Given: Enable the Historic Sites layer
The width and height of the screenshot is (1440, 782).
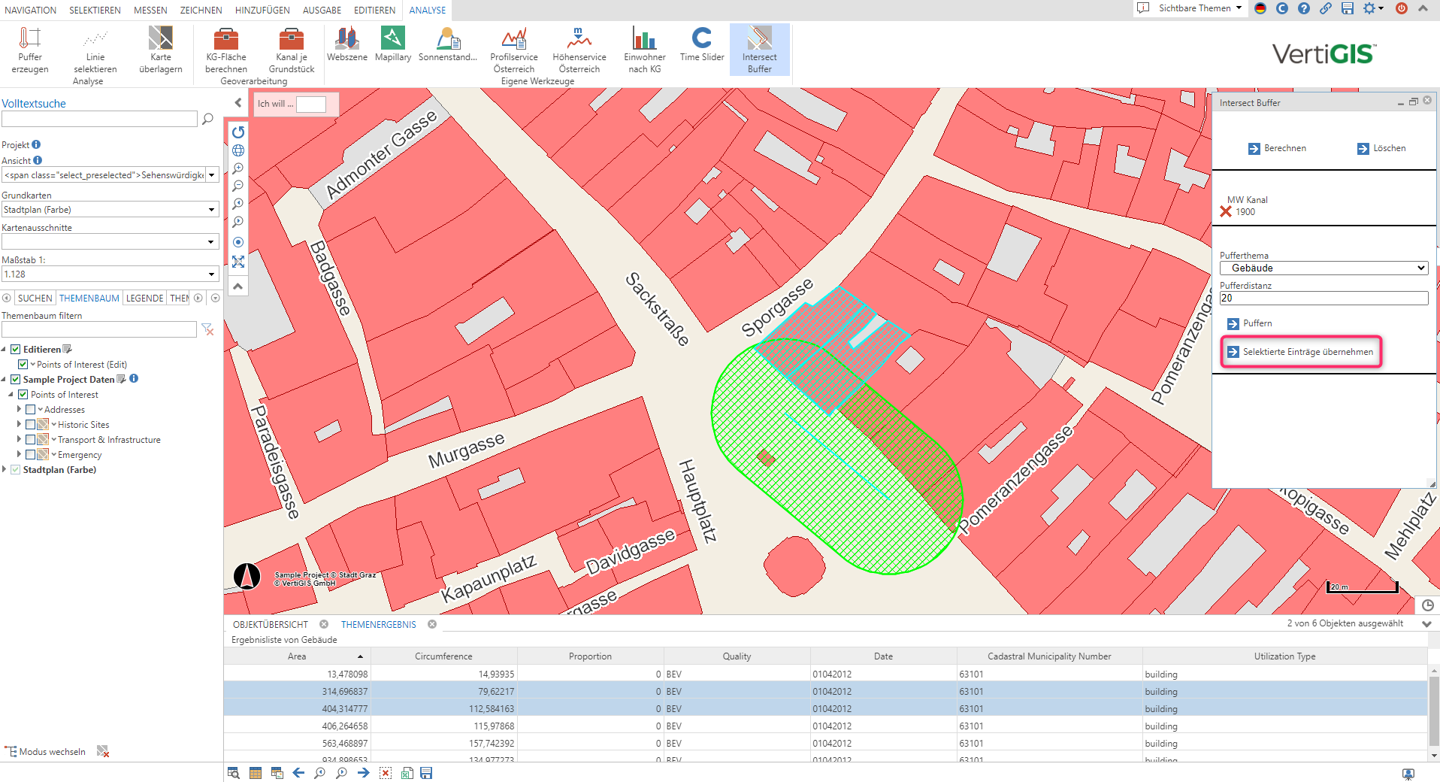Looking at the screenshot, I should pyautogui.click(x=31, y=425).
